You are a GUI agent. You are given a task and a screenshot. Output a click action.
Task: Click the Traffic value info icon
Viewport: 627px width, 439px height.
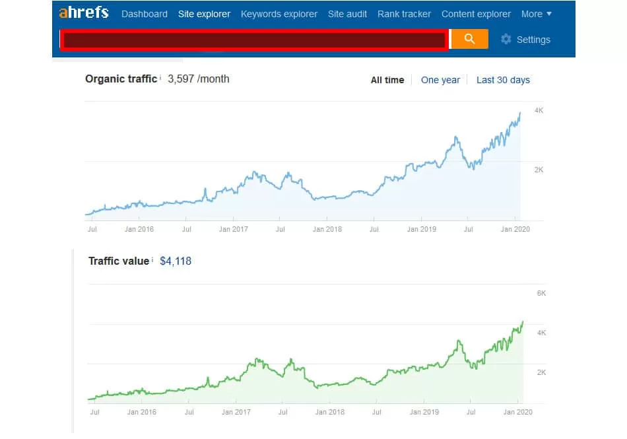(x=152, y=260)
